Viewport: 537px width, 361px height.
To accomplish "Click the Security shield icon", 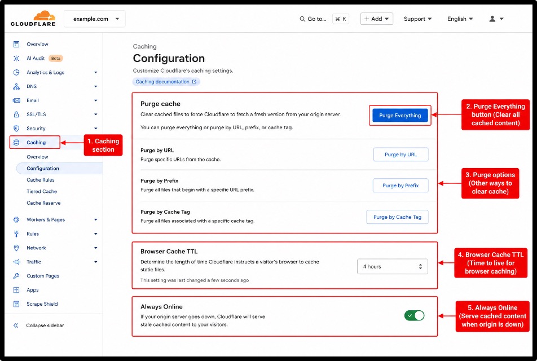I will (16, 129).
